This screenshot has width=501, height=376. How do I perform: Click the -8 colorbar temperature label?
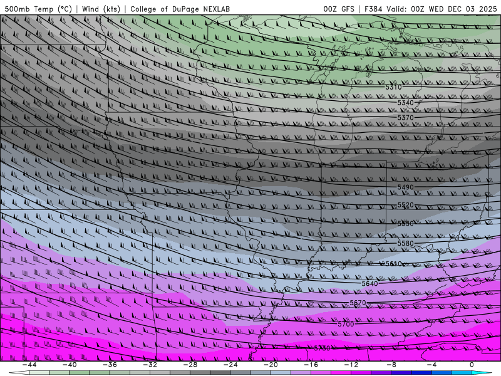[391, 365]
